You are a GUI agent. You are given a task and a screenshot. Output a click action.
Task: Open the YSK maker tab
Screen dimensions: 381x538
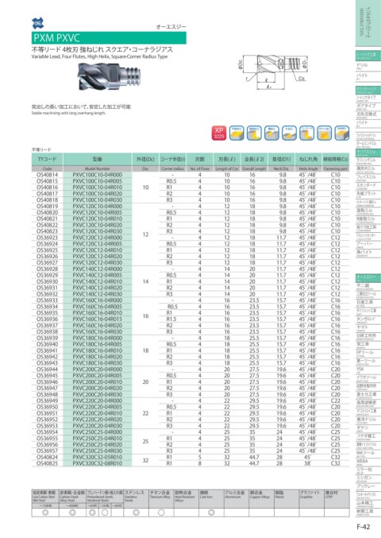(368, 370)
